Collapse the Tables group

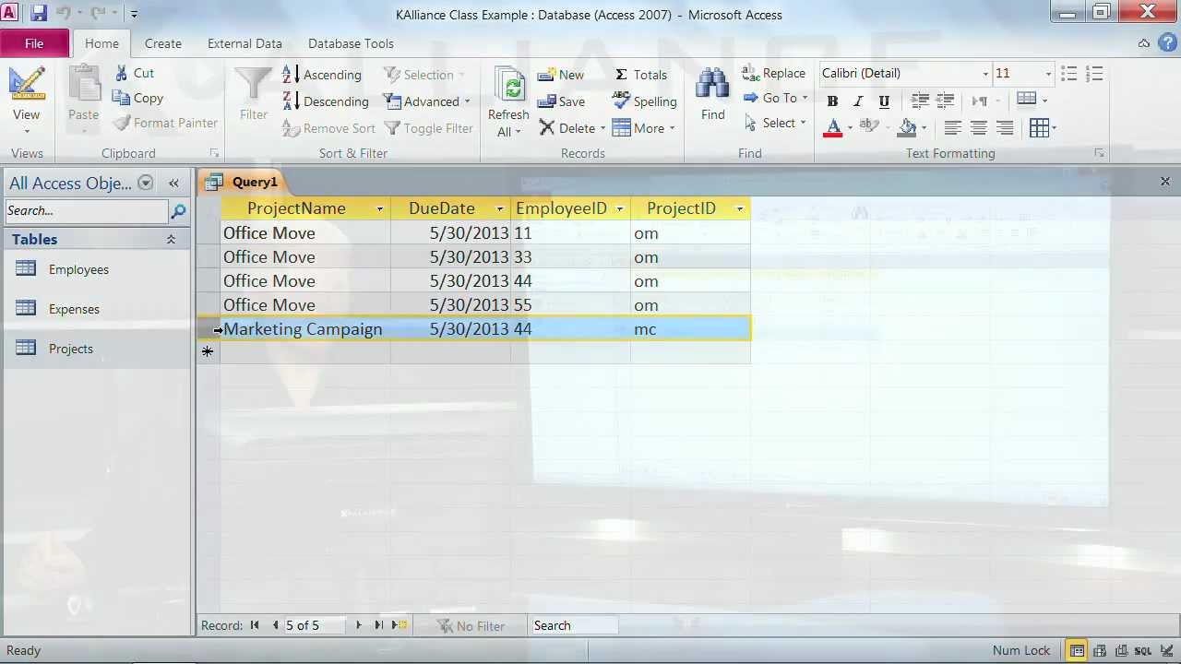pos(171,239)
